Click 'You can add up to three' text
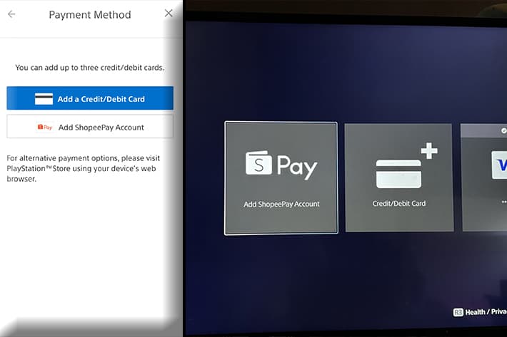The image size is (507, 337). [x=90, y=68]
